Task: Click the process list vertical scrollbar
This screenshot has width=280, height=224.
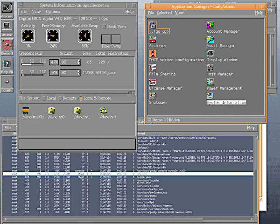Action: click(256, 176)
